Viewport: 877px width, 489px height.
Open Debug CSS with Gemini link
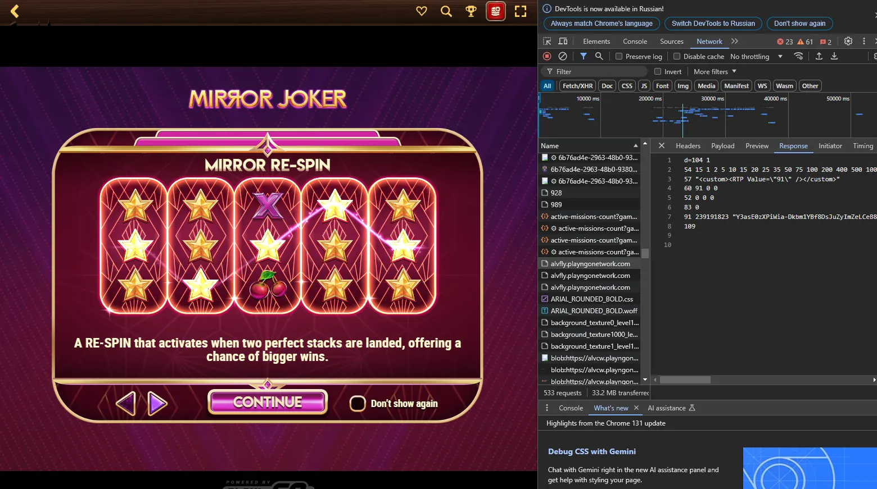click(x=592, y=451)
